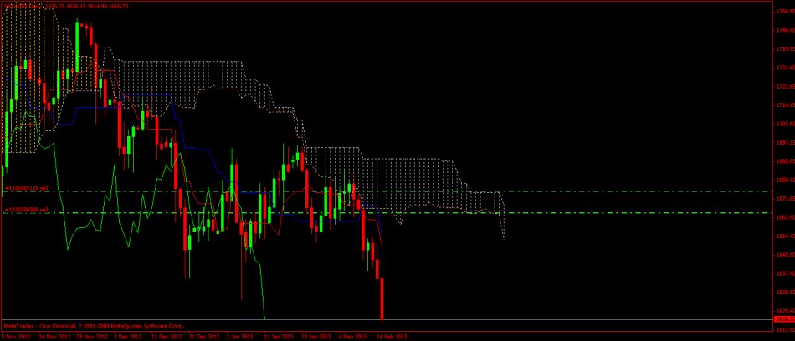Screen dimensions: 795x341
Task: Click the 21 Dec 2012 date label
Action: (203, 337)
